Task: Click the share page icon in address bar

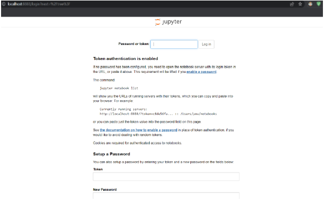Action: pos(292,4)
